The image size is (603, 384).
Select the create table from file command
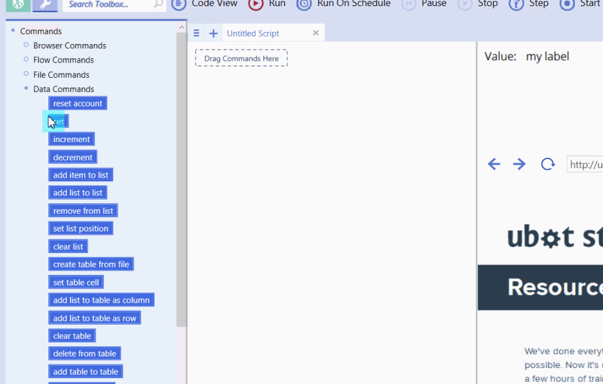pos(91,264)
